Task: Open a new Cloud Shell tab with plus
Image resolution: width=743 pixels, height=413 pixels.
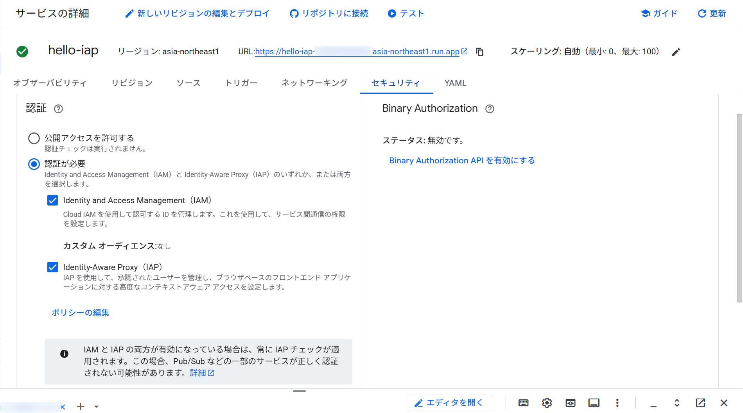Action: [x=81, y=406]
